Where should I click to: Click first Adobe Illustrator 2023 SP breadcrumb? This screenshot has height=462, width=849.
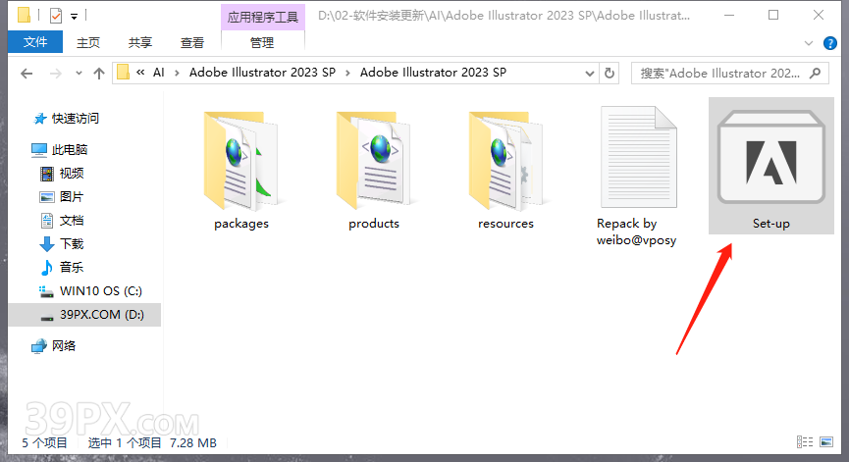tap(262, 73)
